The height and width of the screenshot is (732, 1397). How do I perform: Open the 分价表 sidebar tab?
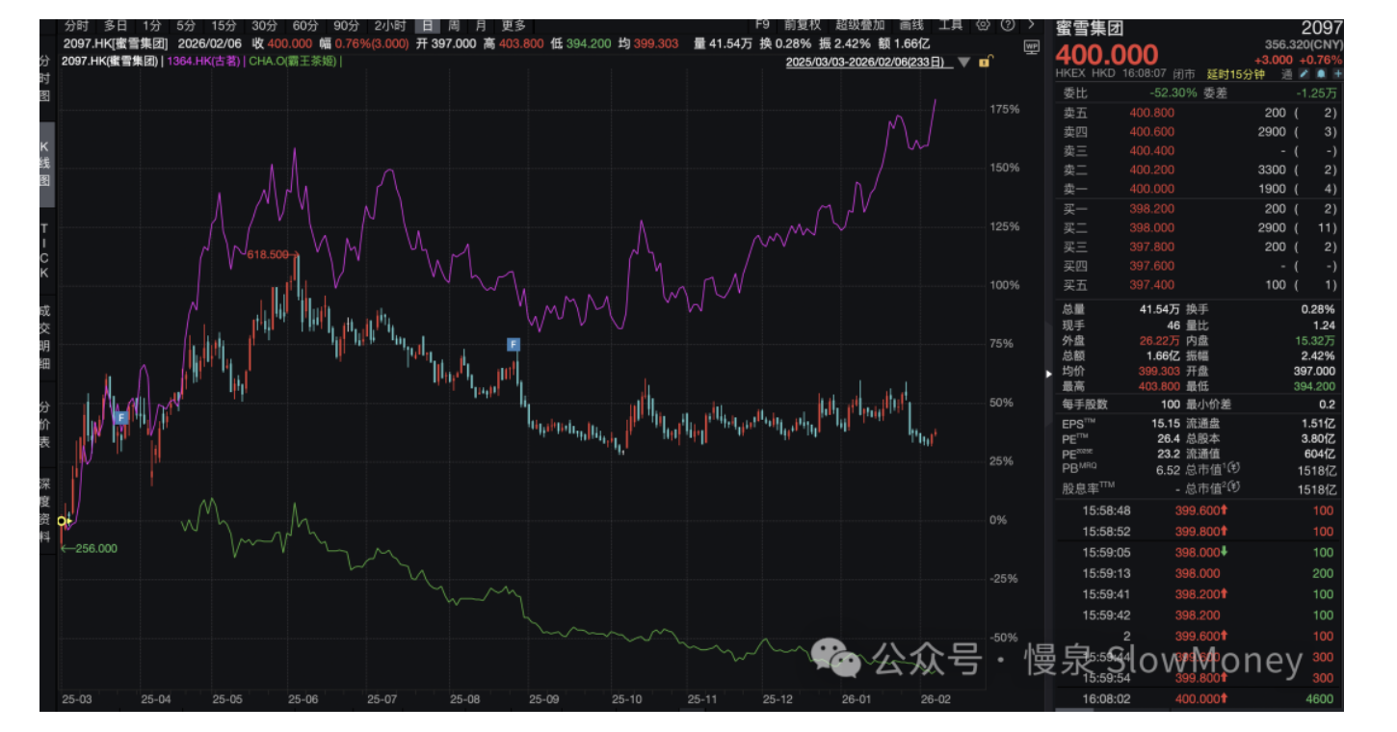[45, 424]
